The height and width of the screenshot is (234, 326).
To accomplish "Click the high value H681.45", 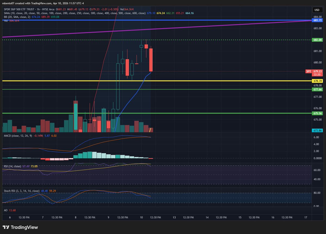I will [73, 10].
